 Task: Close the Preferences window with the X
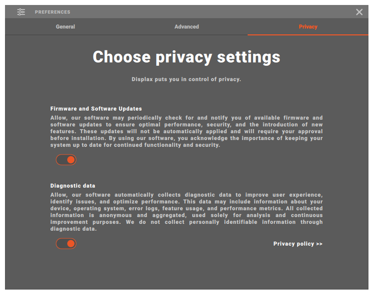[359, 12]
